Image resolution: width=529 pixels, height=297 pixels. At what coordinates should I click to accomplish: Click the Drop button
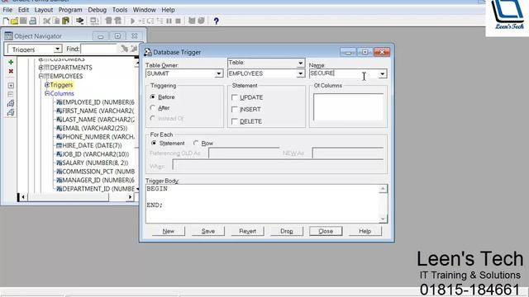[287, 231]
